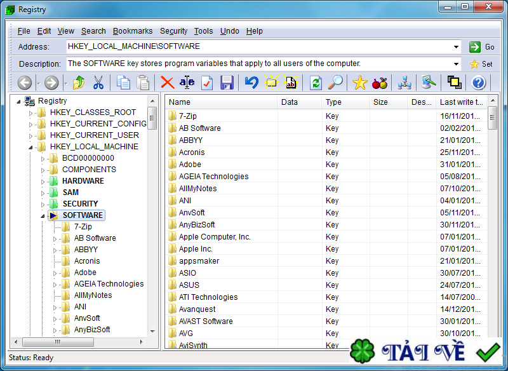Expand the HKEY_CURRENT_USER tree node
This screenshot has width=508, height=371.
pyautogui.click(x=30, y=135)
